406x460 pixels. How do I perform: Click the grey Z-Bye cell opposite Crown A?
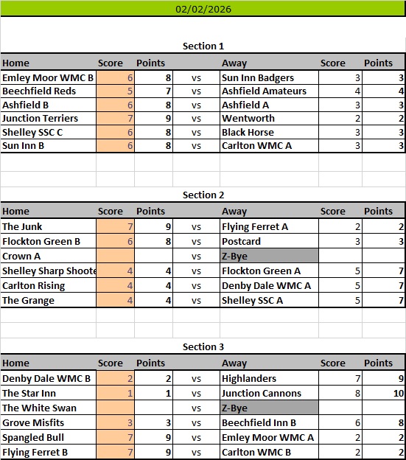[x=269, y=256]
